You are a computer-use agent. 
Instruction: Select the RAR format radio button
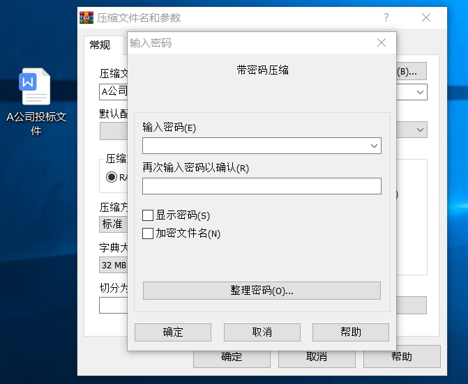click(112, 177)
